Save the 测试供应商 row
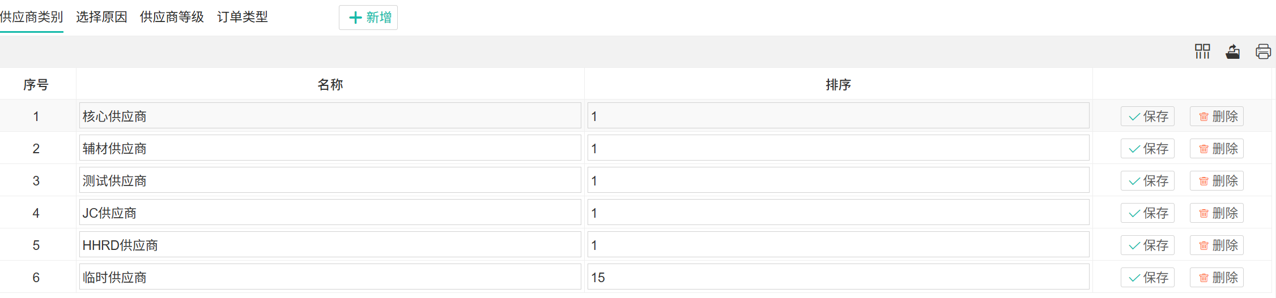1276x298 pixels. (x=1147, y=181)
